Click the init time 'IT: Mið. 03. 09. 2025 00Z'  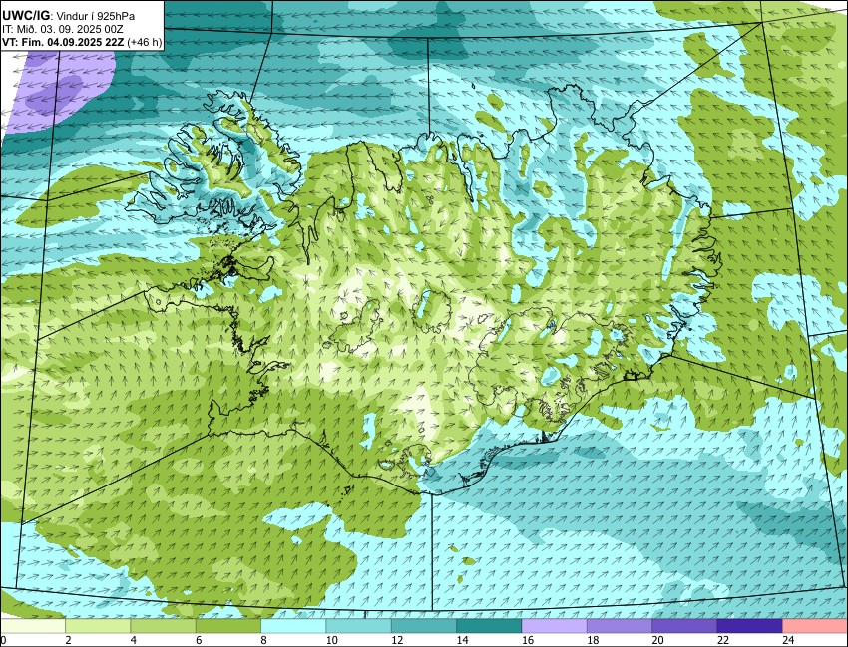(63, 29)
